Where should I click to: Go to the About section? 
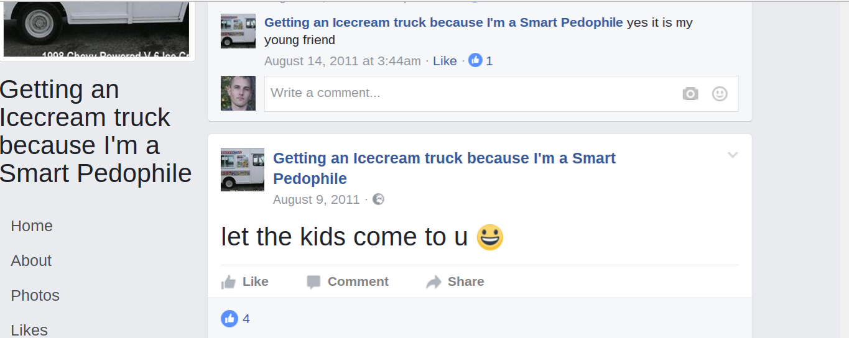pyautogui.click(x=31, y=261)
